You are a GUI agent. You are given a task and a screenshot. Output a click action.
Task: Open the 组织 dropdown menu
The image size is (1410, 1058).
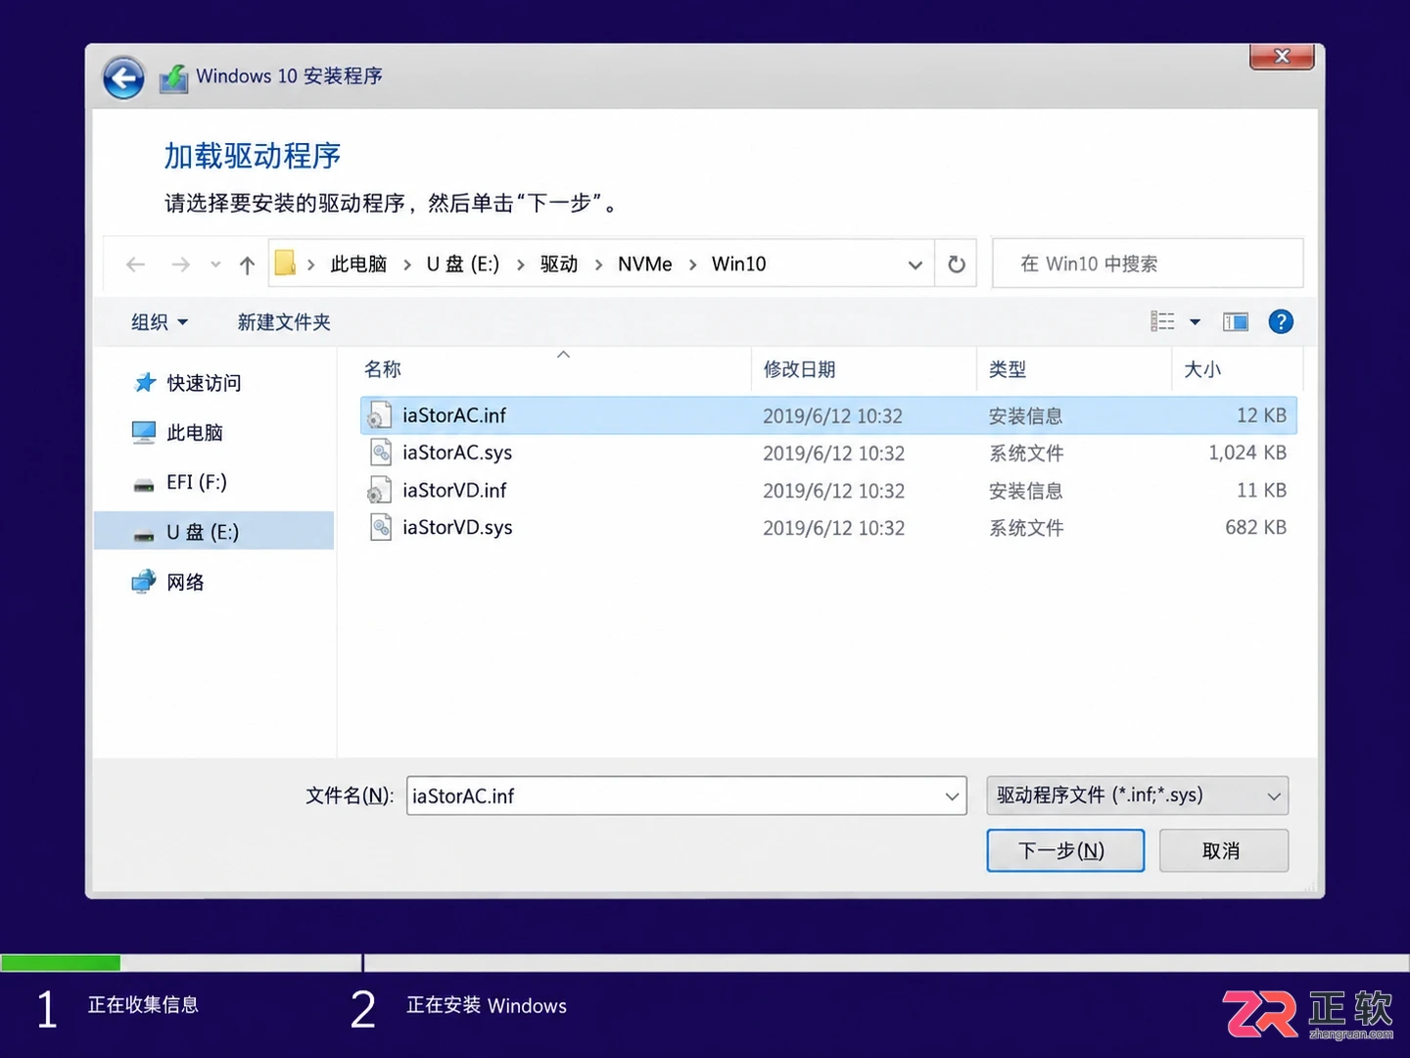(x=160, y=322)
